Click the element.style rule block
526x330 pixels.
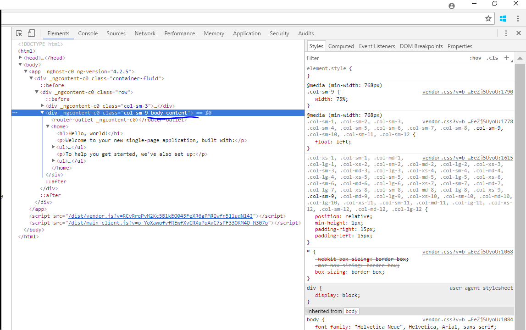409,72
